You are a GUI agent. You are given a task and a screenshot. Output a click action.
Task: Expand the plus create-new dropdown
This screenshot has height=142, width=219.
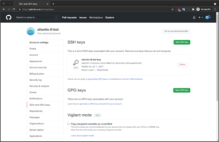tap(201, 17)
